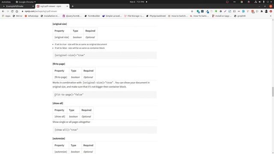Open the PhpSpreadsheet bookmark
This screenshot has width=274, height=154.
tap(156, 16)
